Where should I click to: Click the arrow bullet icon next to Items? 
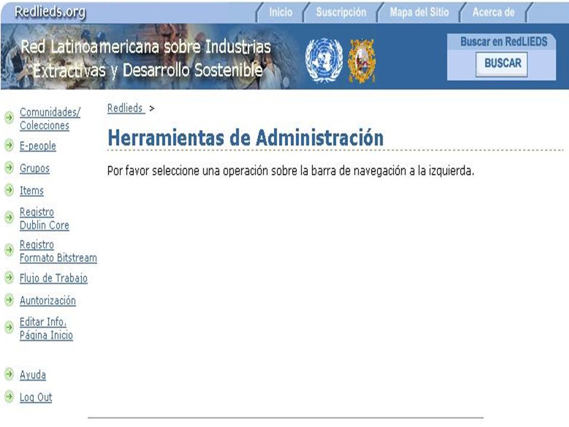point(9,190)
